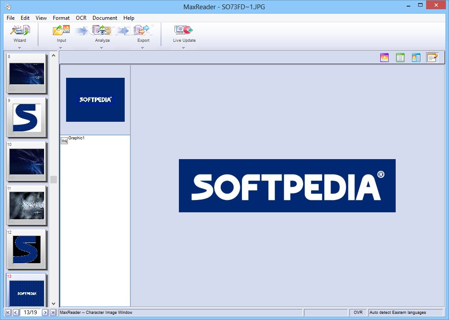Click the thumbnail scrollbar down arrow
Viewport: 449px width, 320px height.
54,303
